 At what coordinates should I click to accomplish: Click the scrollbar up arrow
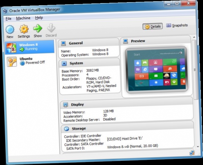click(194, 37)
